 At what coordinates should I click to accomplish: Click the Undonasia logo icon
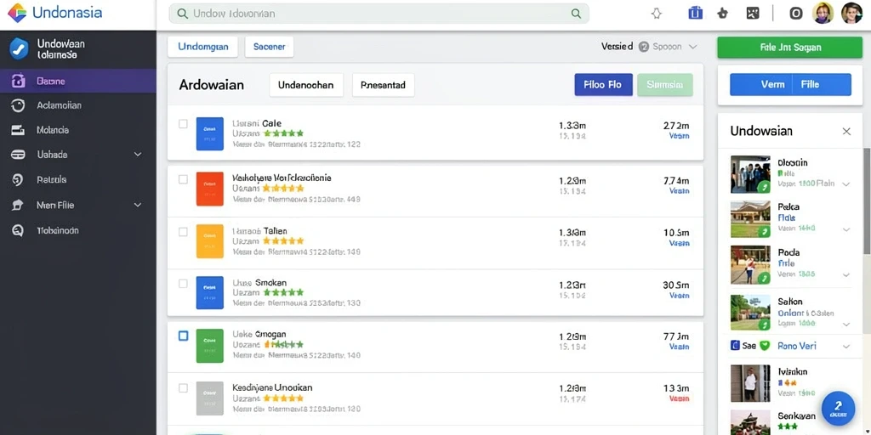click(x=17, y=13)
